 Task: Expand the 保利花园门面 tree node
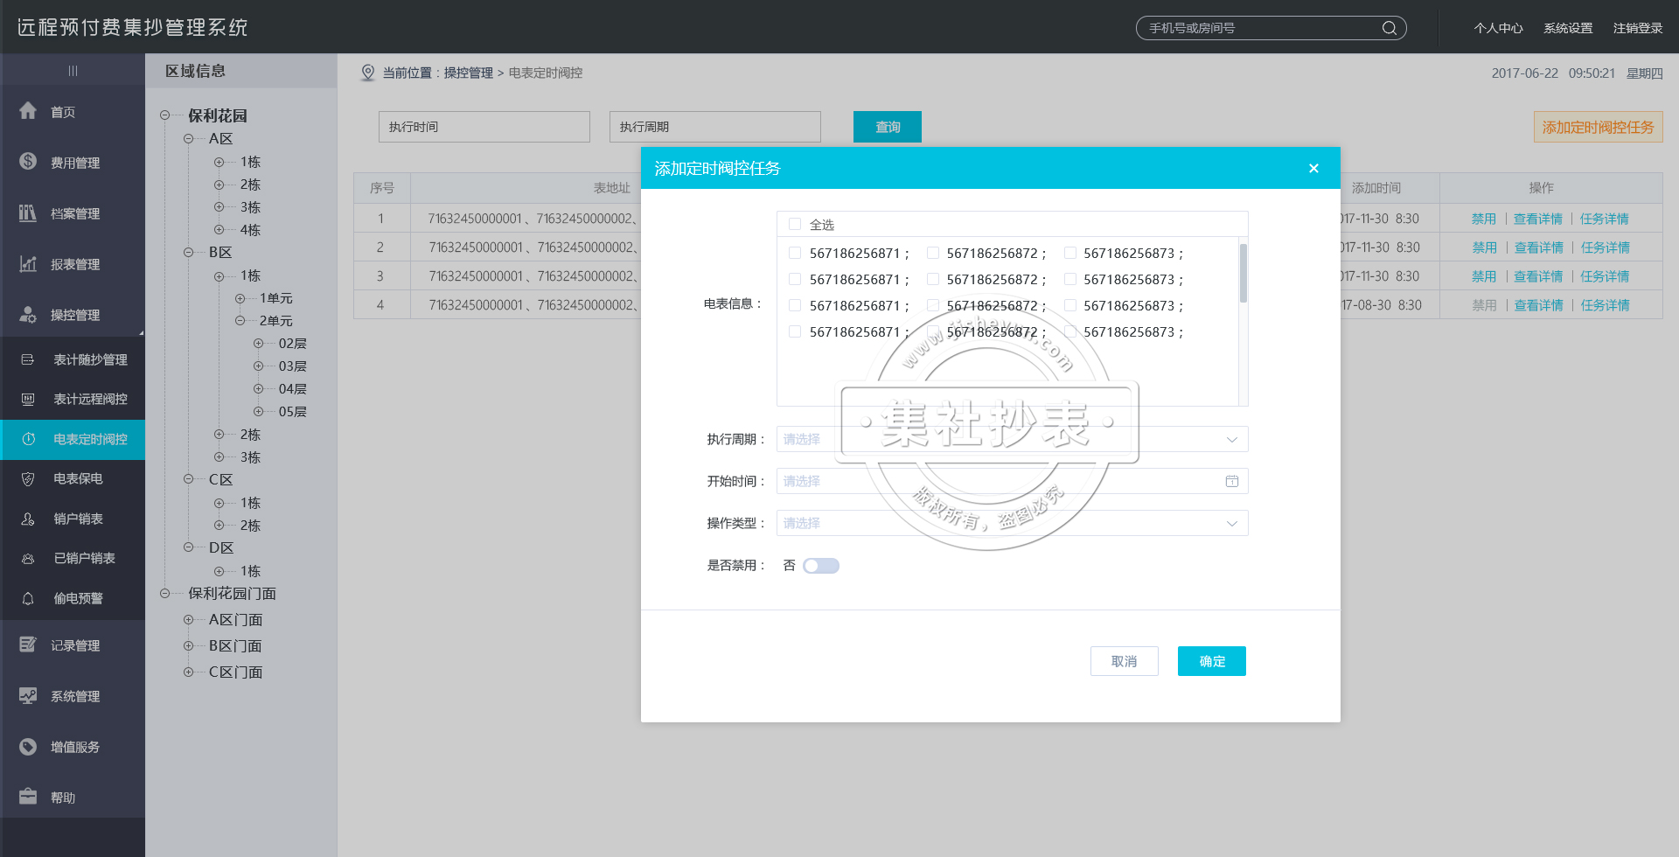click(165, 594)
